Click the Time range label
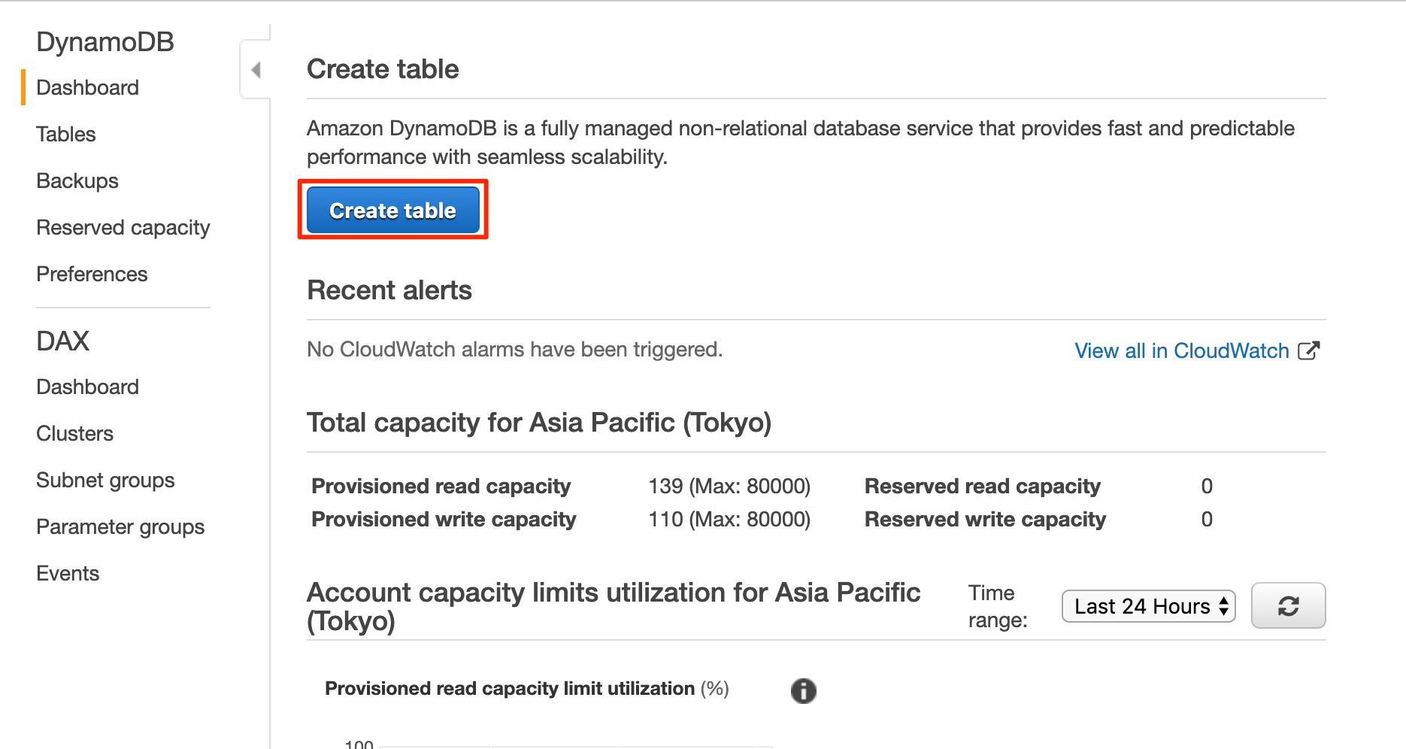 (998, 606)
